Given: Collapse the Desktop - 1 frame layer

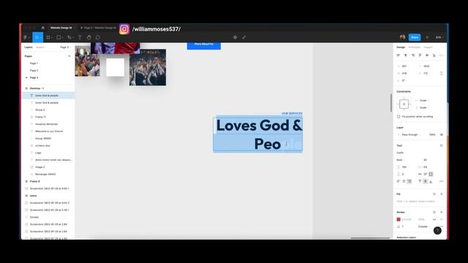Looking at the screenshot, I should [x=26, y=88].
